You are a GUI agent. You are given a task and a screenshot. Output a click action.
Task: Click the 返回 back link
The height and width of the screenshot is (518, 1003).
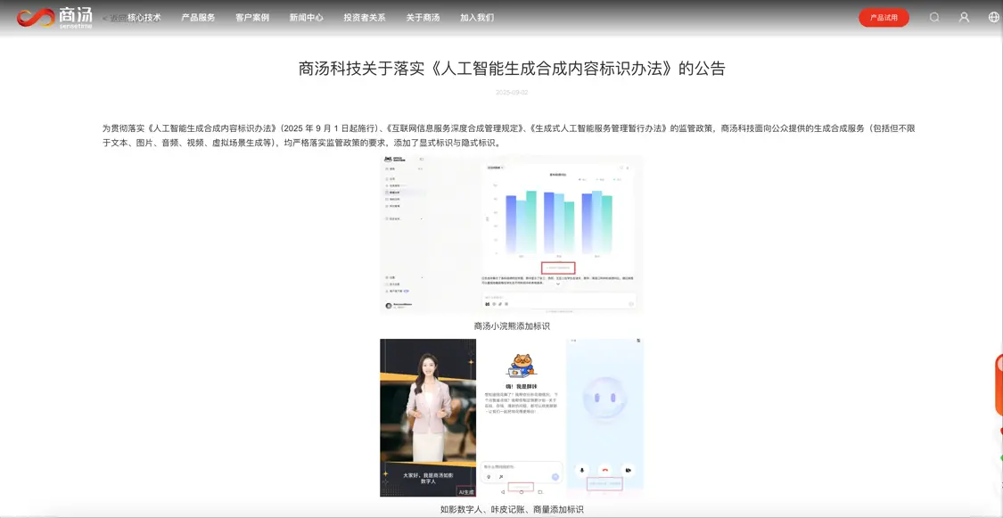tap(114, 15)
